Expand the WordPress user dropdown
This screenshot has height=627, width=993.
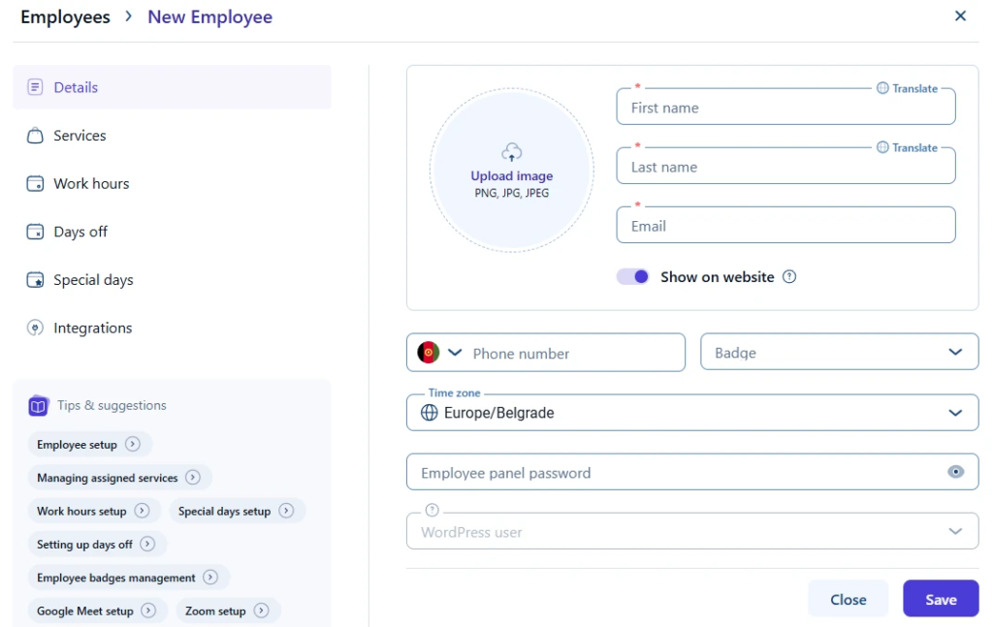click(x=955, y=532)
